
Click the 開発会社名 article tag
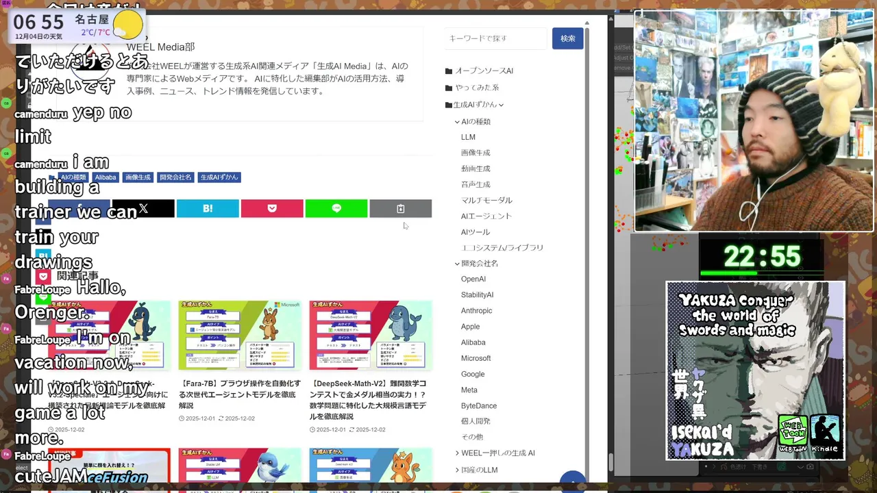click(175, 177)
